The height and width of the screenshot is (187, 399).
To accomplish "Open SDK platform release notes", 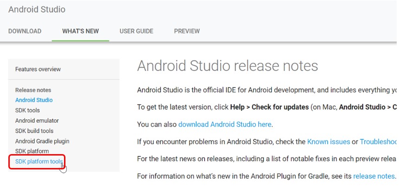I will point(32,151).
